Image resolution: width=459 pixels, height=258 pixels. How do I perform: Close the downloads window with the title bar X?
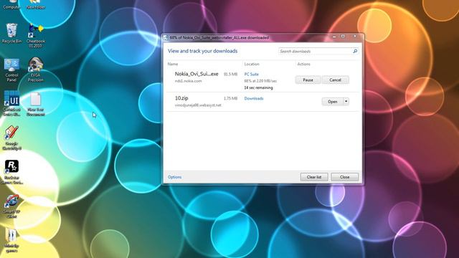point(355,37)
